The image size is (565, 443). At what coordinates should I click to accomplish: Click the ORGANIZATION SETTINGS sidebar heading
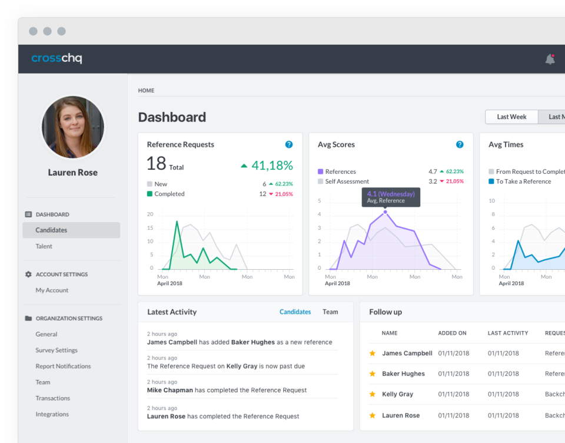tap(69, 318)
